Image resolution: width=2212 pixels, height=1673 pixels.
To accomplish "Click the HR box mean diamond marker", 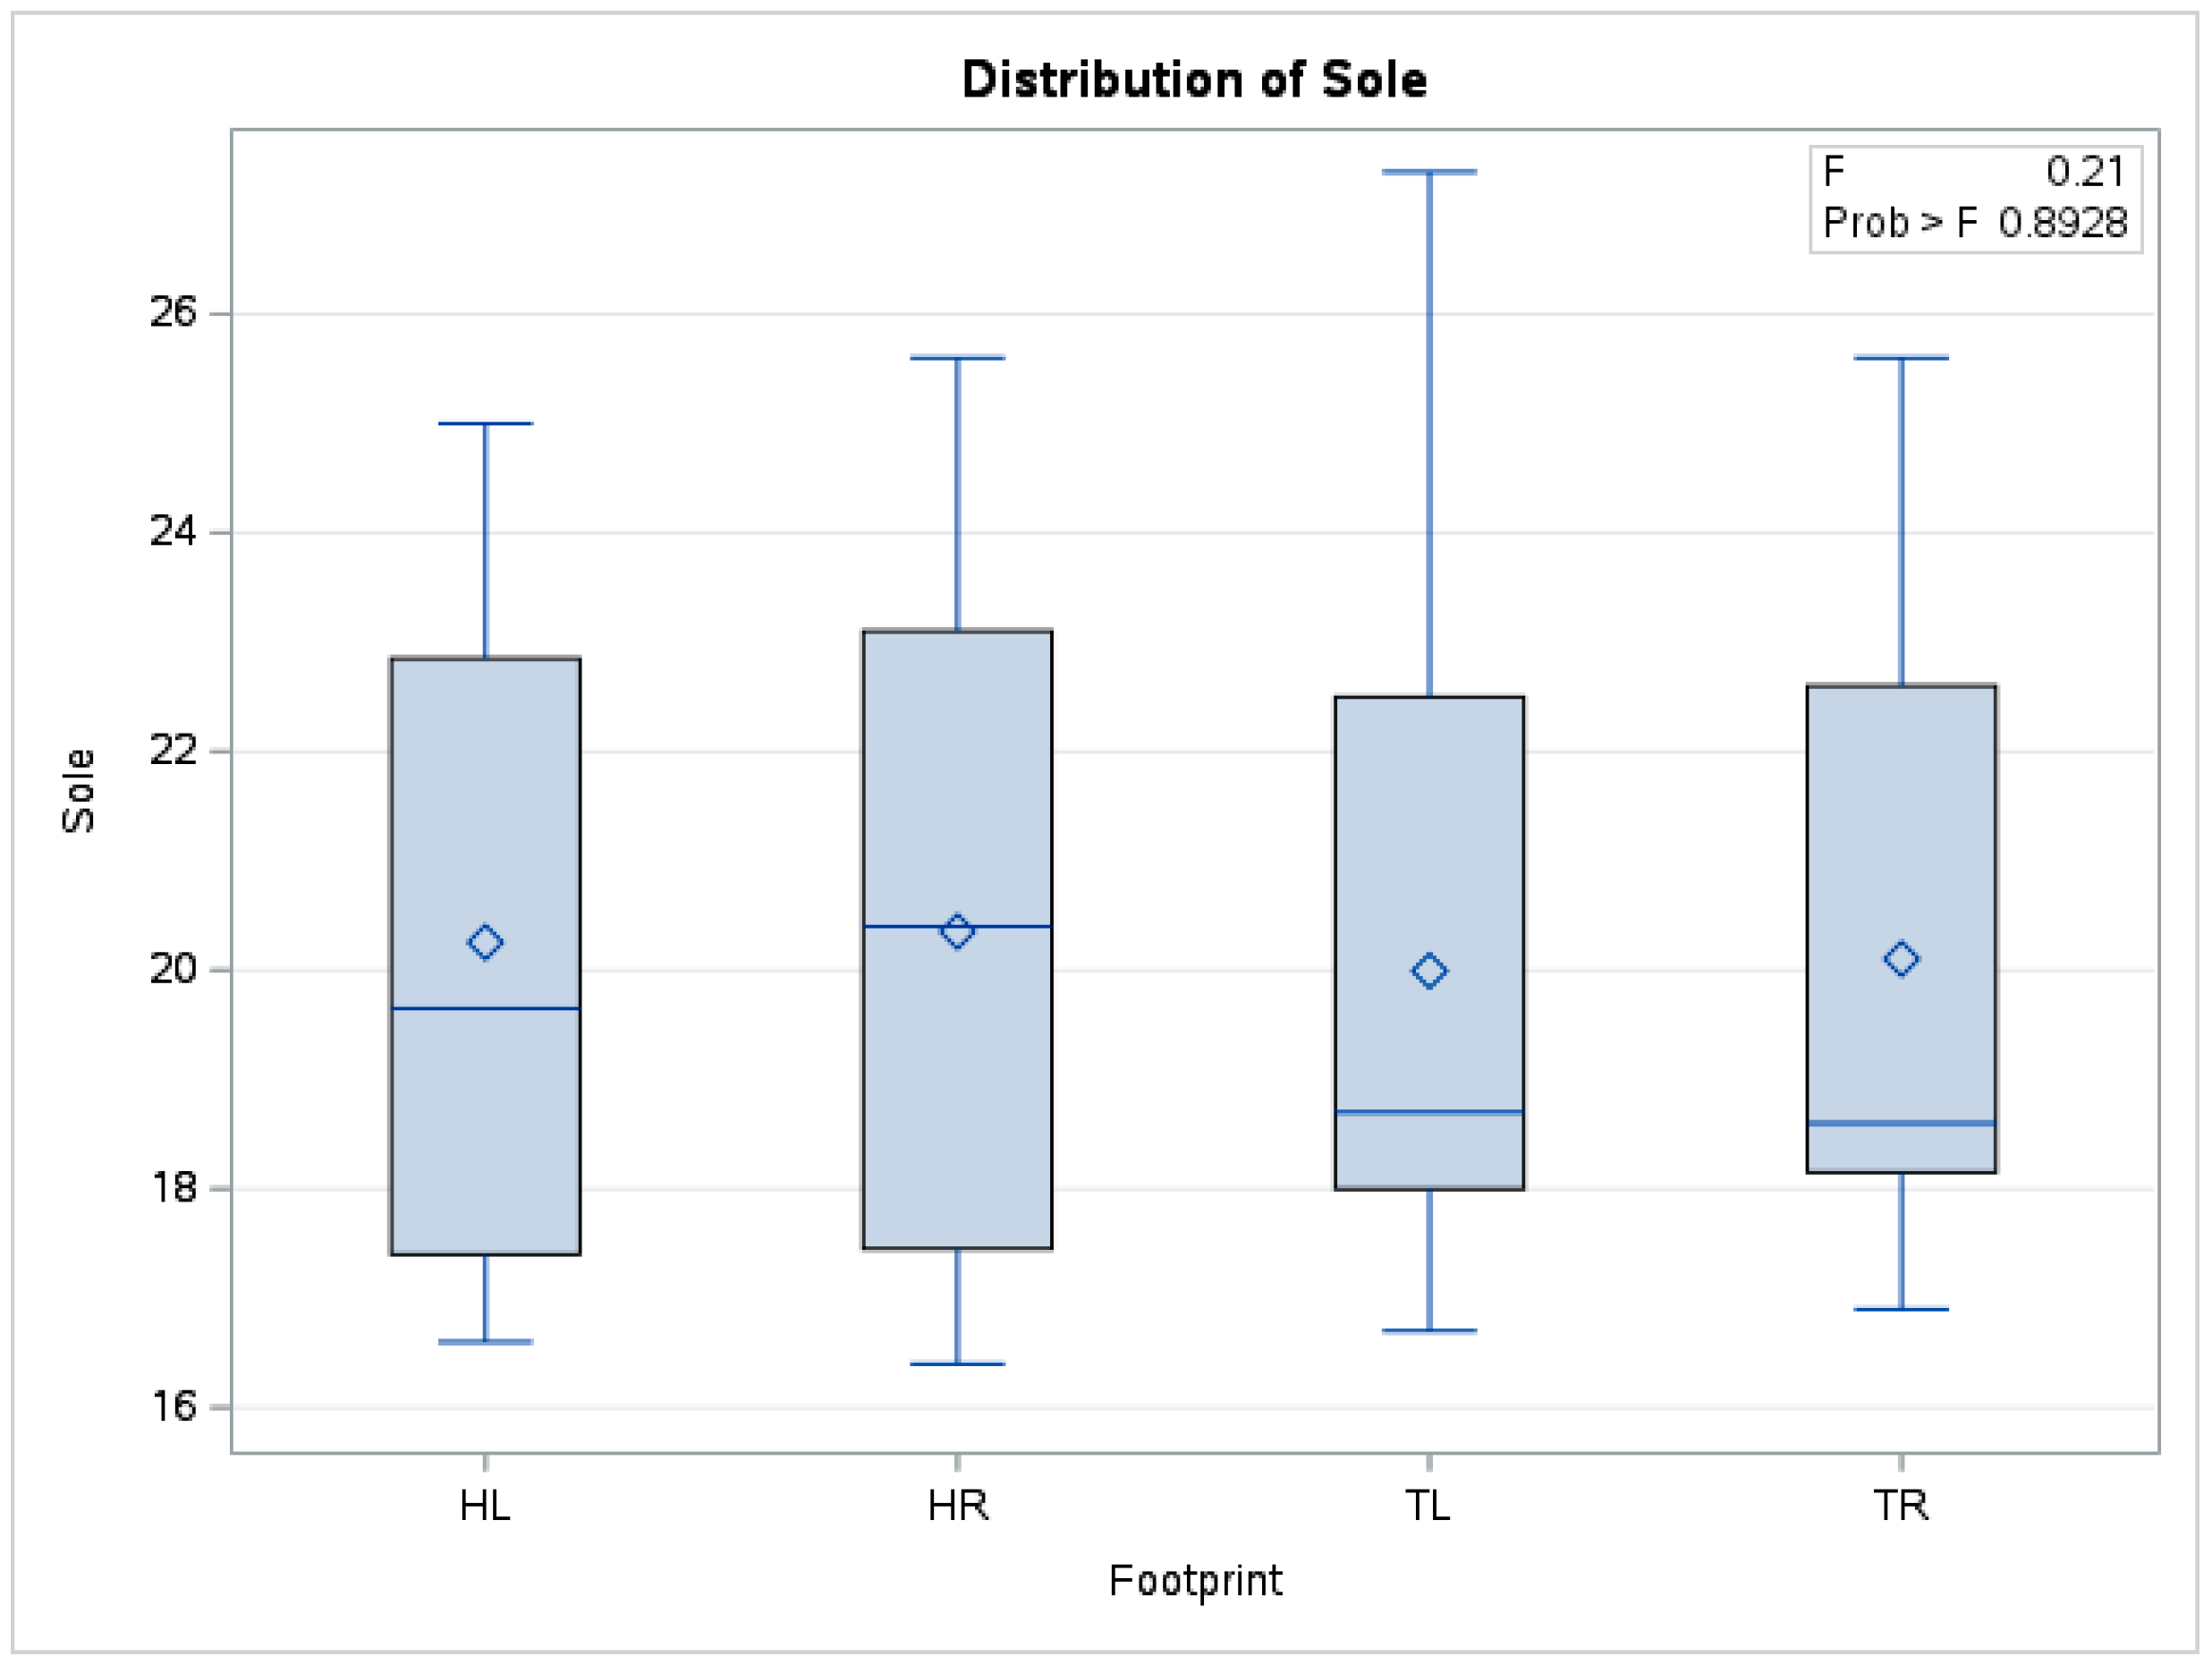I will point(957,931).
